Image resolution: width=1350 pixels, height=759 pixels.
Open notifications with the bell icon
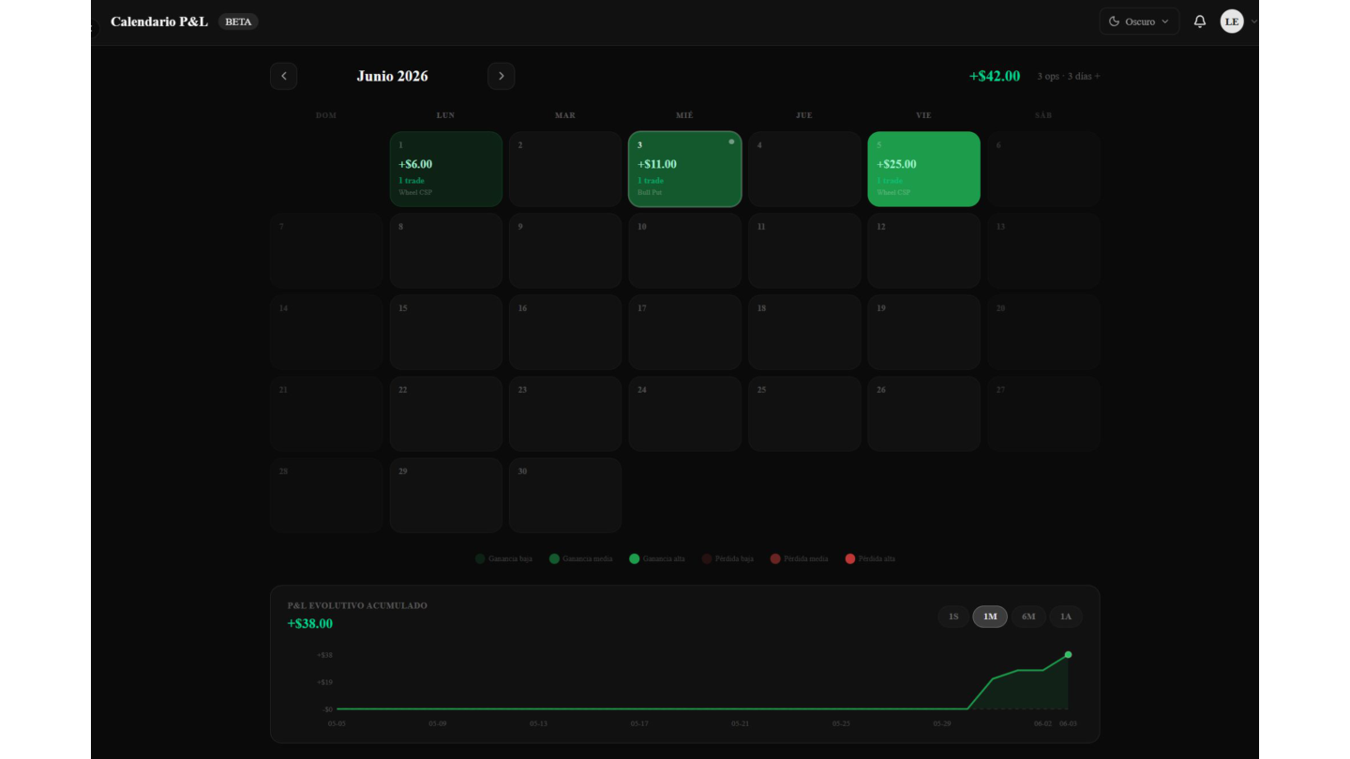[1200, 22]
